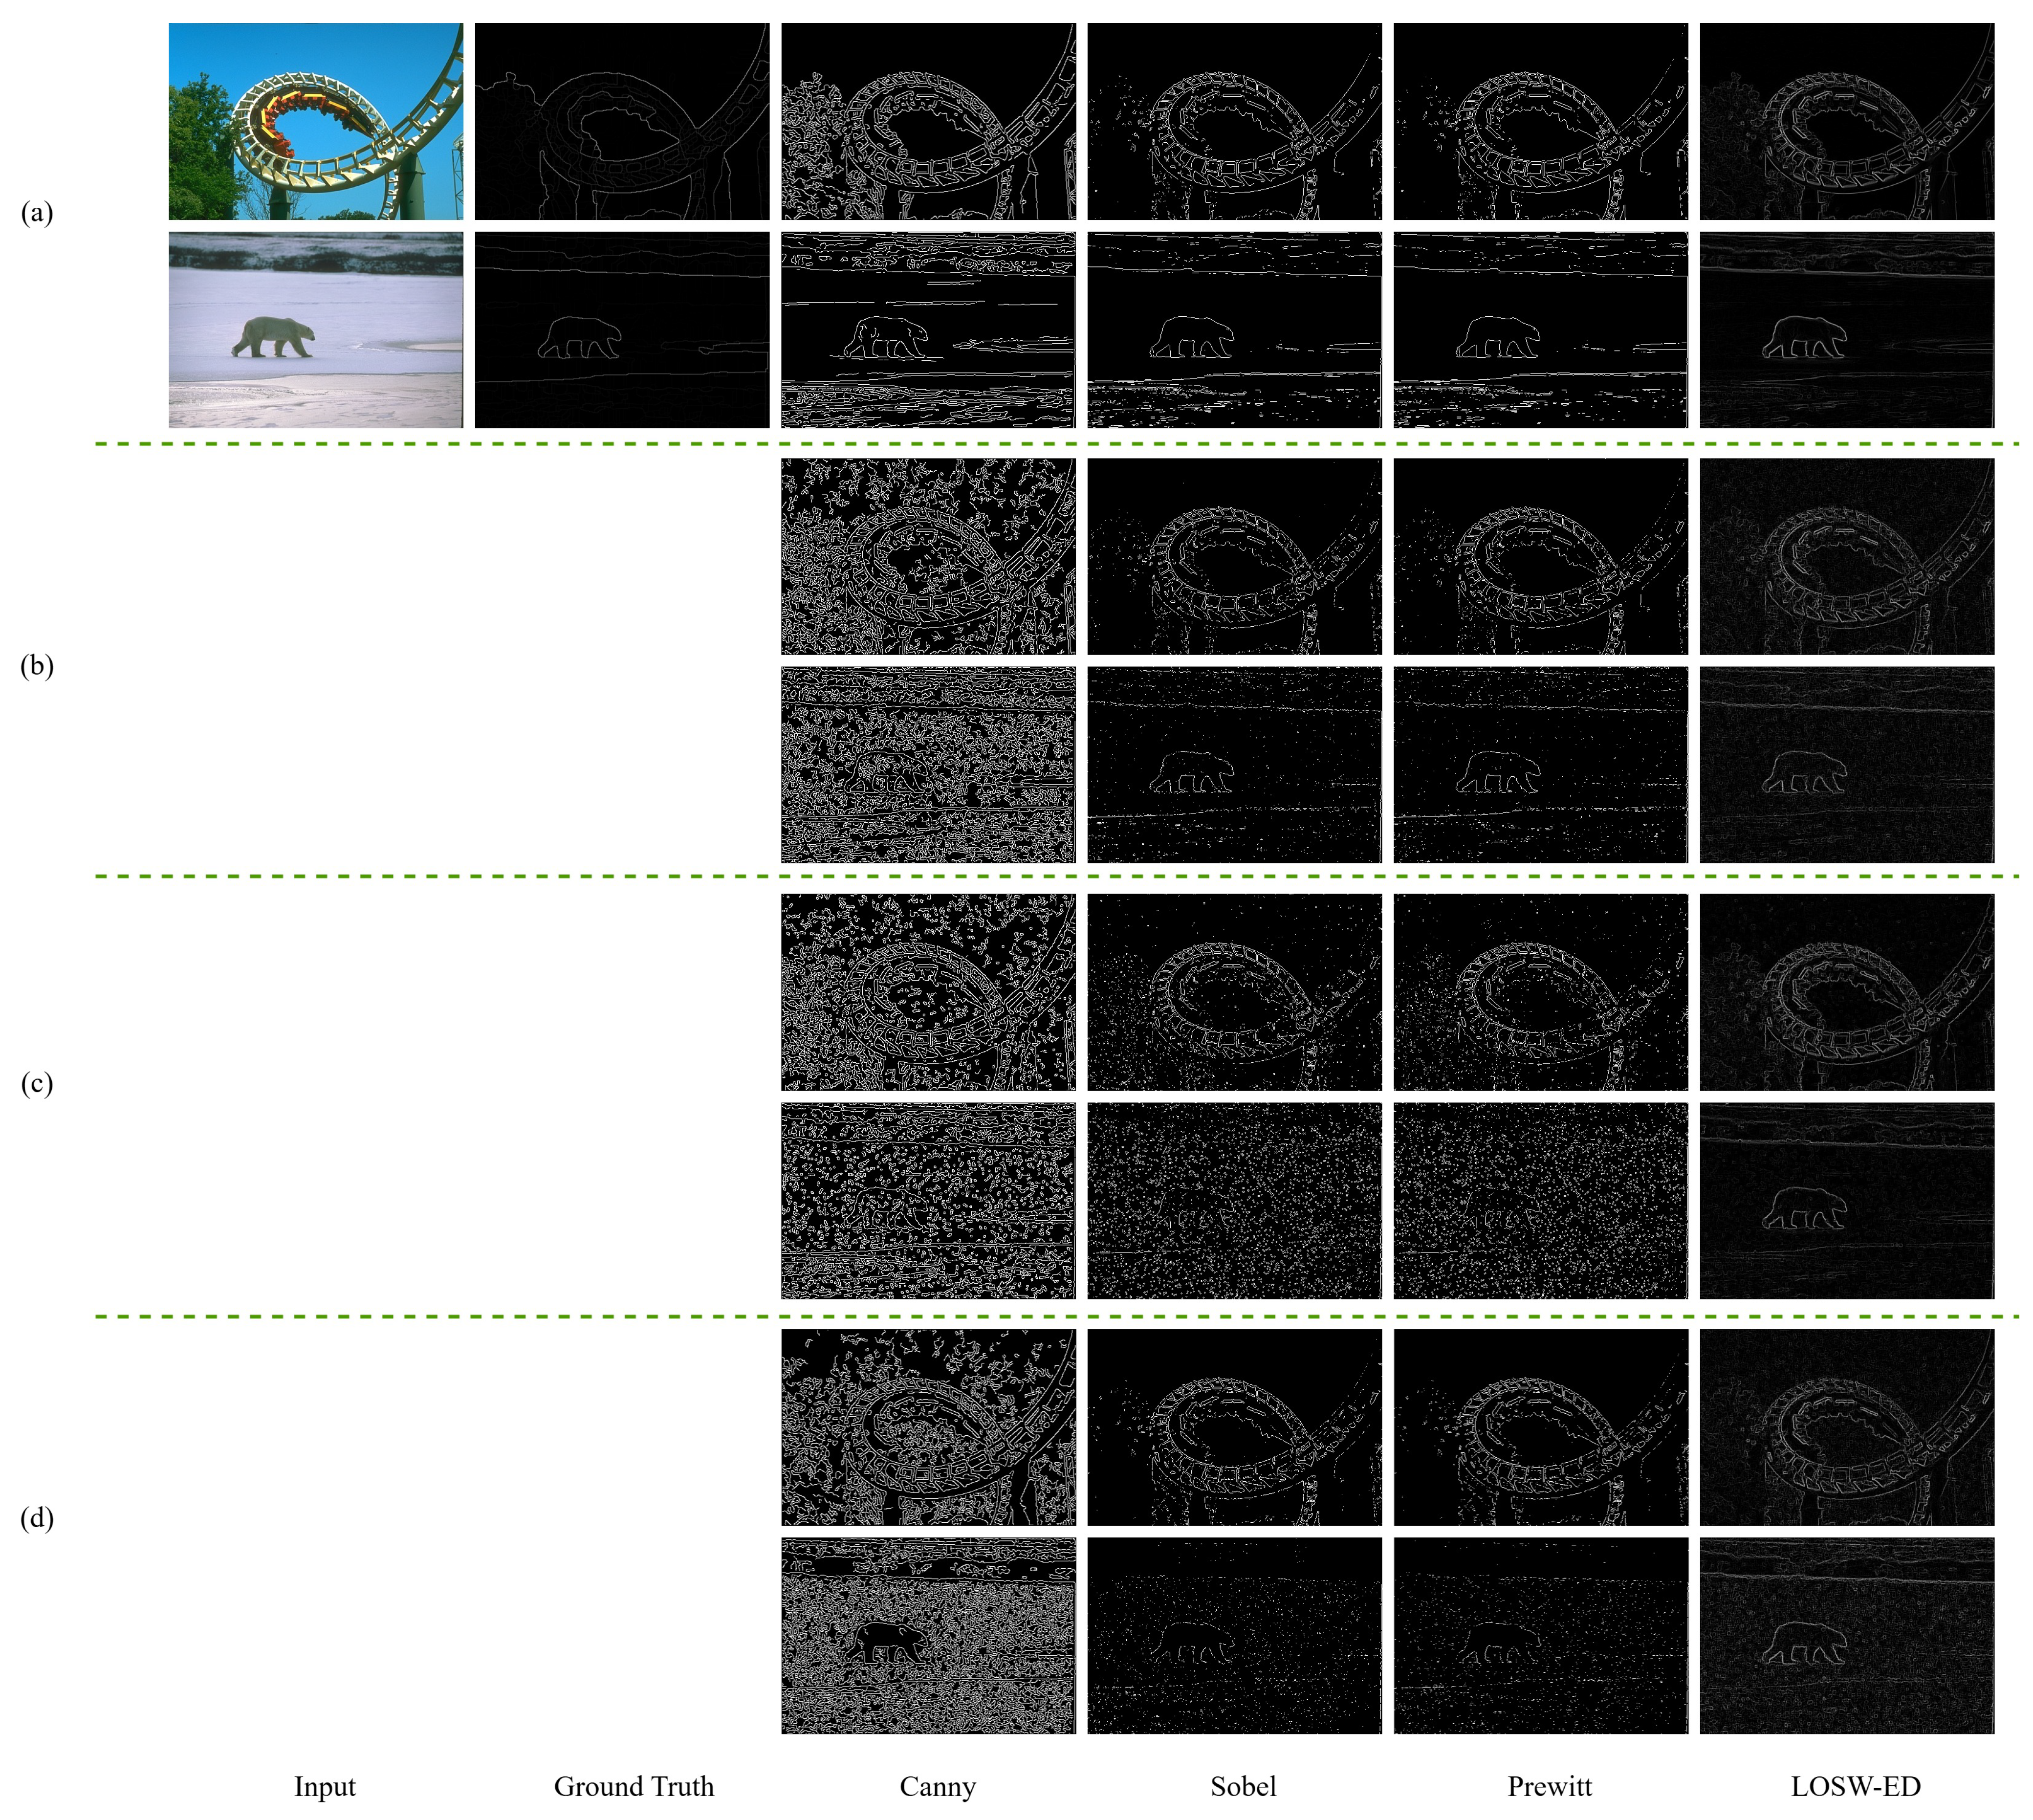Image resolution: width=2033 pixels, height=1820 pixels.
Task: Select the LOSW-ED polar bear result in group (a)
Action: pos(1846,330)
